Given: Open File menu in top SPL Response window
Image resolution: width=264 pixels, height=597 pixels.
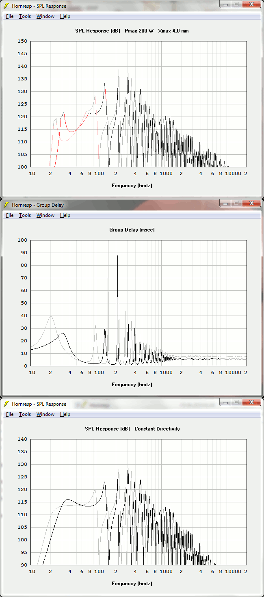Looking at the screenshot, I should [10, 16].
